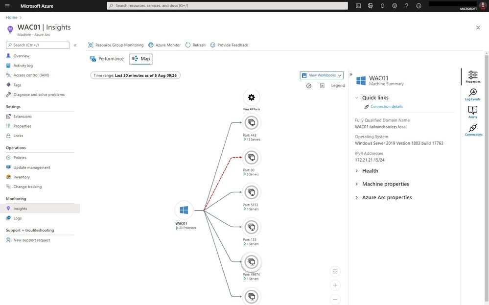
Task: Open the Connections pane icon
Action: [473, 130]
